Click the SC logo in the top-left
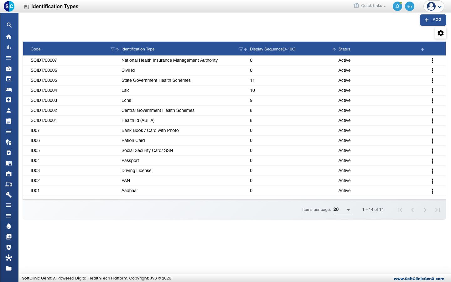 click(x=9, y=6)
